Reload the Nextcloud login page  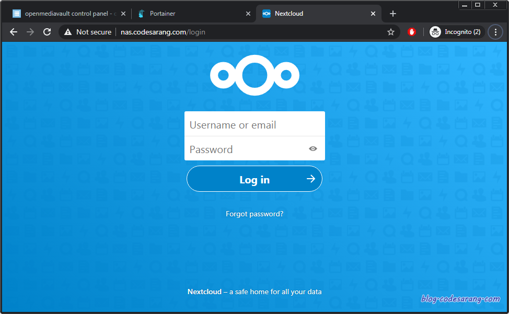pos(47,32)
